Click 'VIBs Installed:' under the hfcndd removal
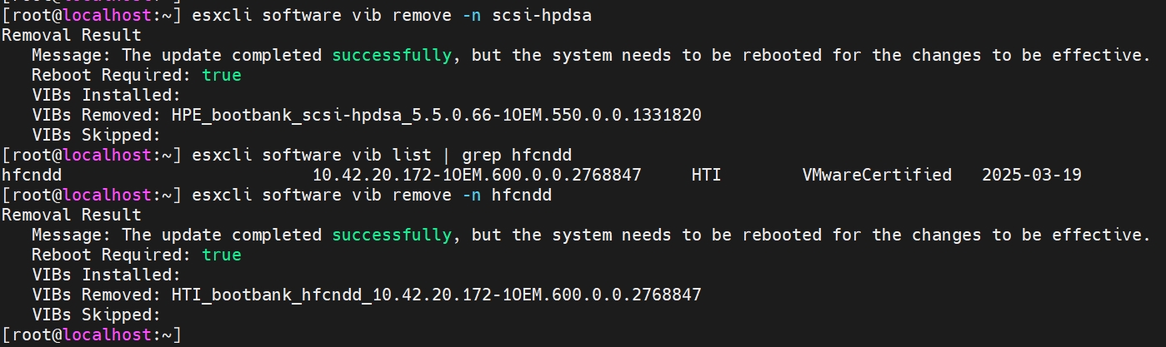The height and width of the screenshot is (347, 1166). [x=106, y=275]
